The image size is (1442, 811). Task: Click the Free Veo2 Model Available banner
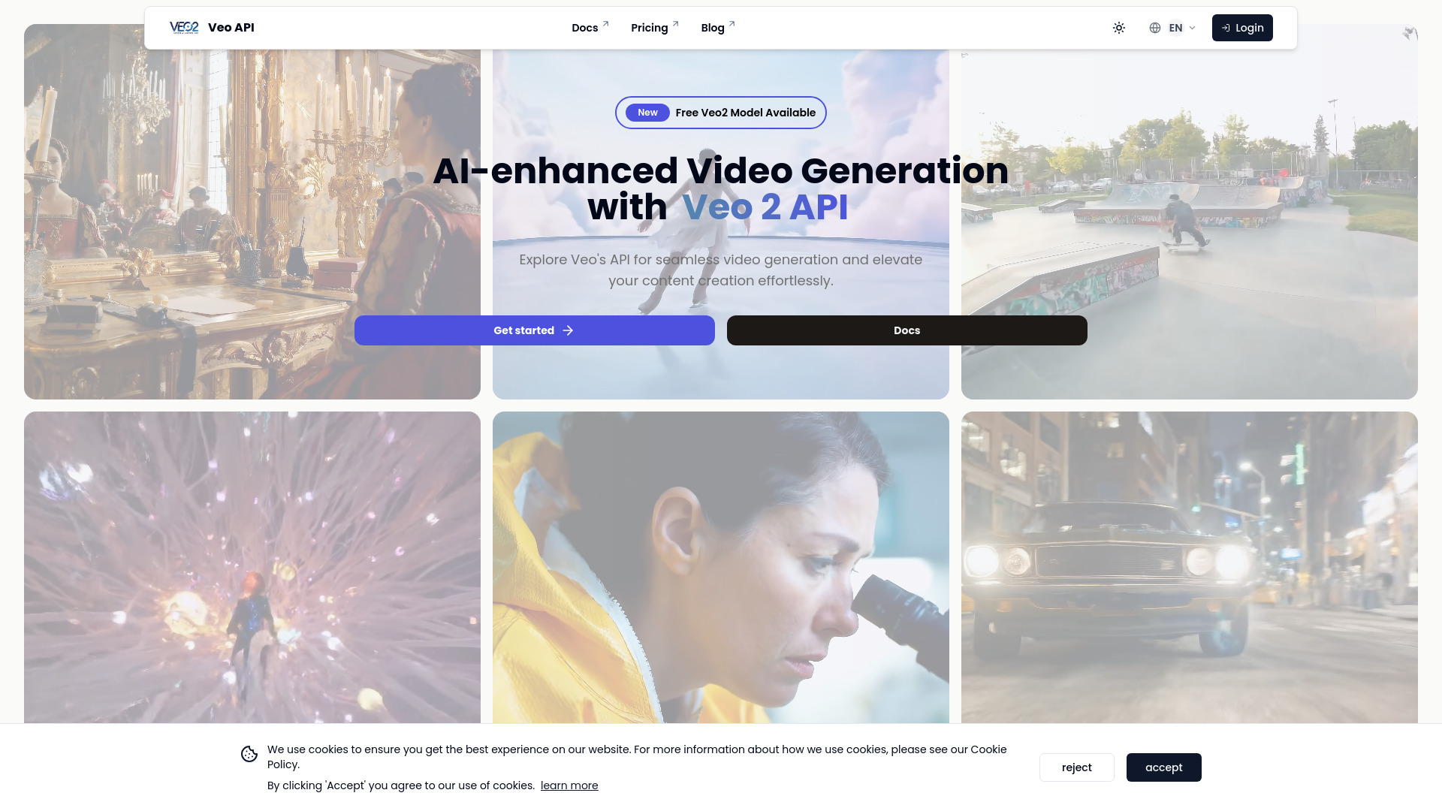721,112
